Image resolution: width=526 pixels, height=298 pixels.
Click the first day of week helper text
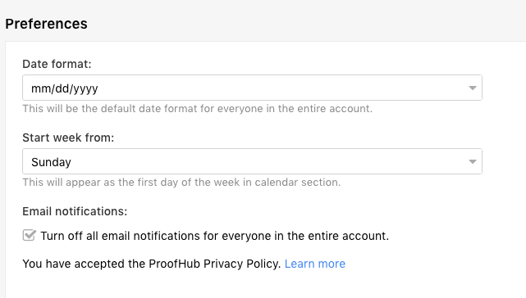181,183
